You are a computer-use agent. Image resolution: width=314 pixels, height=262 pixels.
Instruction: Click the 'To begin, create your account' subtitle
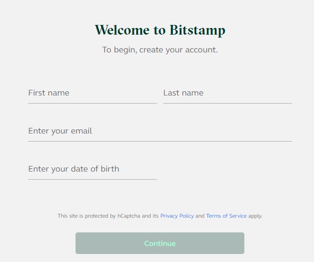pos(160,50)
